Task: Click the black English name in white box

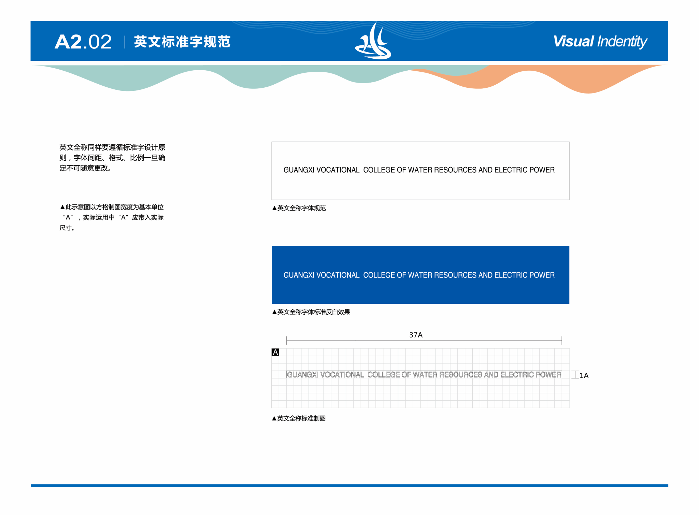Action: click(419, 170)
